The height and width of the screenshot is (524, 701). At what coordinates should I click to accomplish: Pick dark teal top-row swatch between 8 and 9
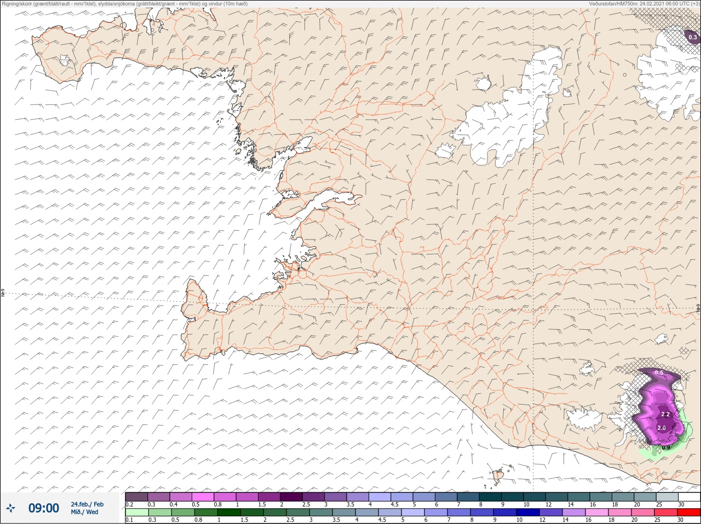pyautogui.click(x=490, y=497)
